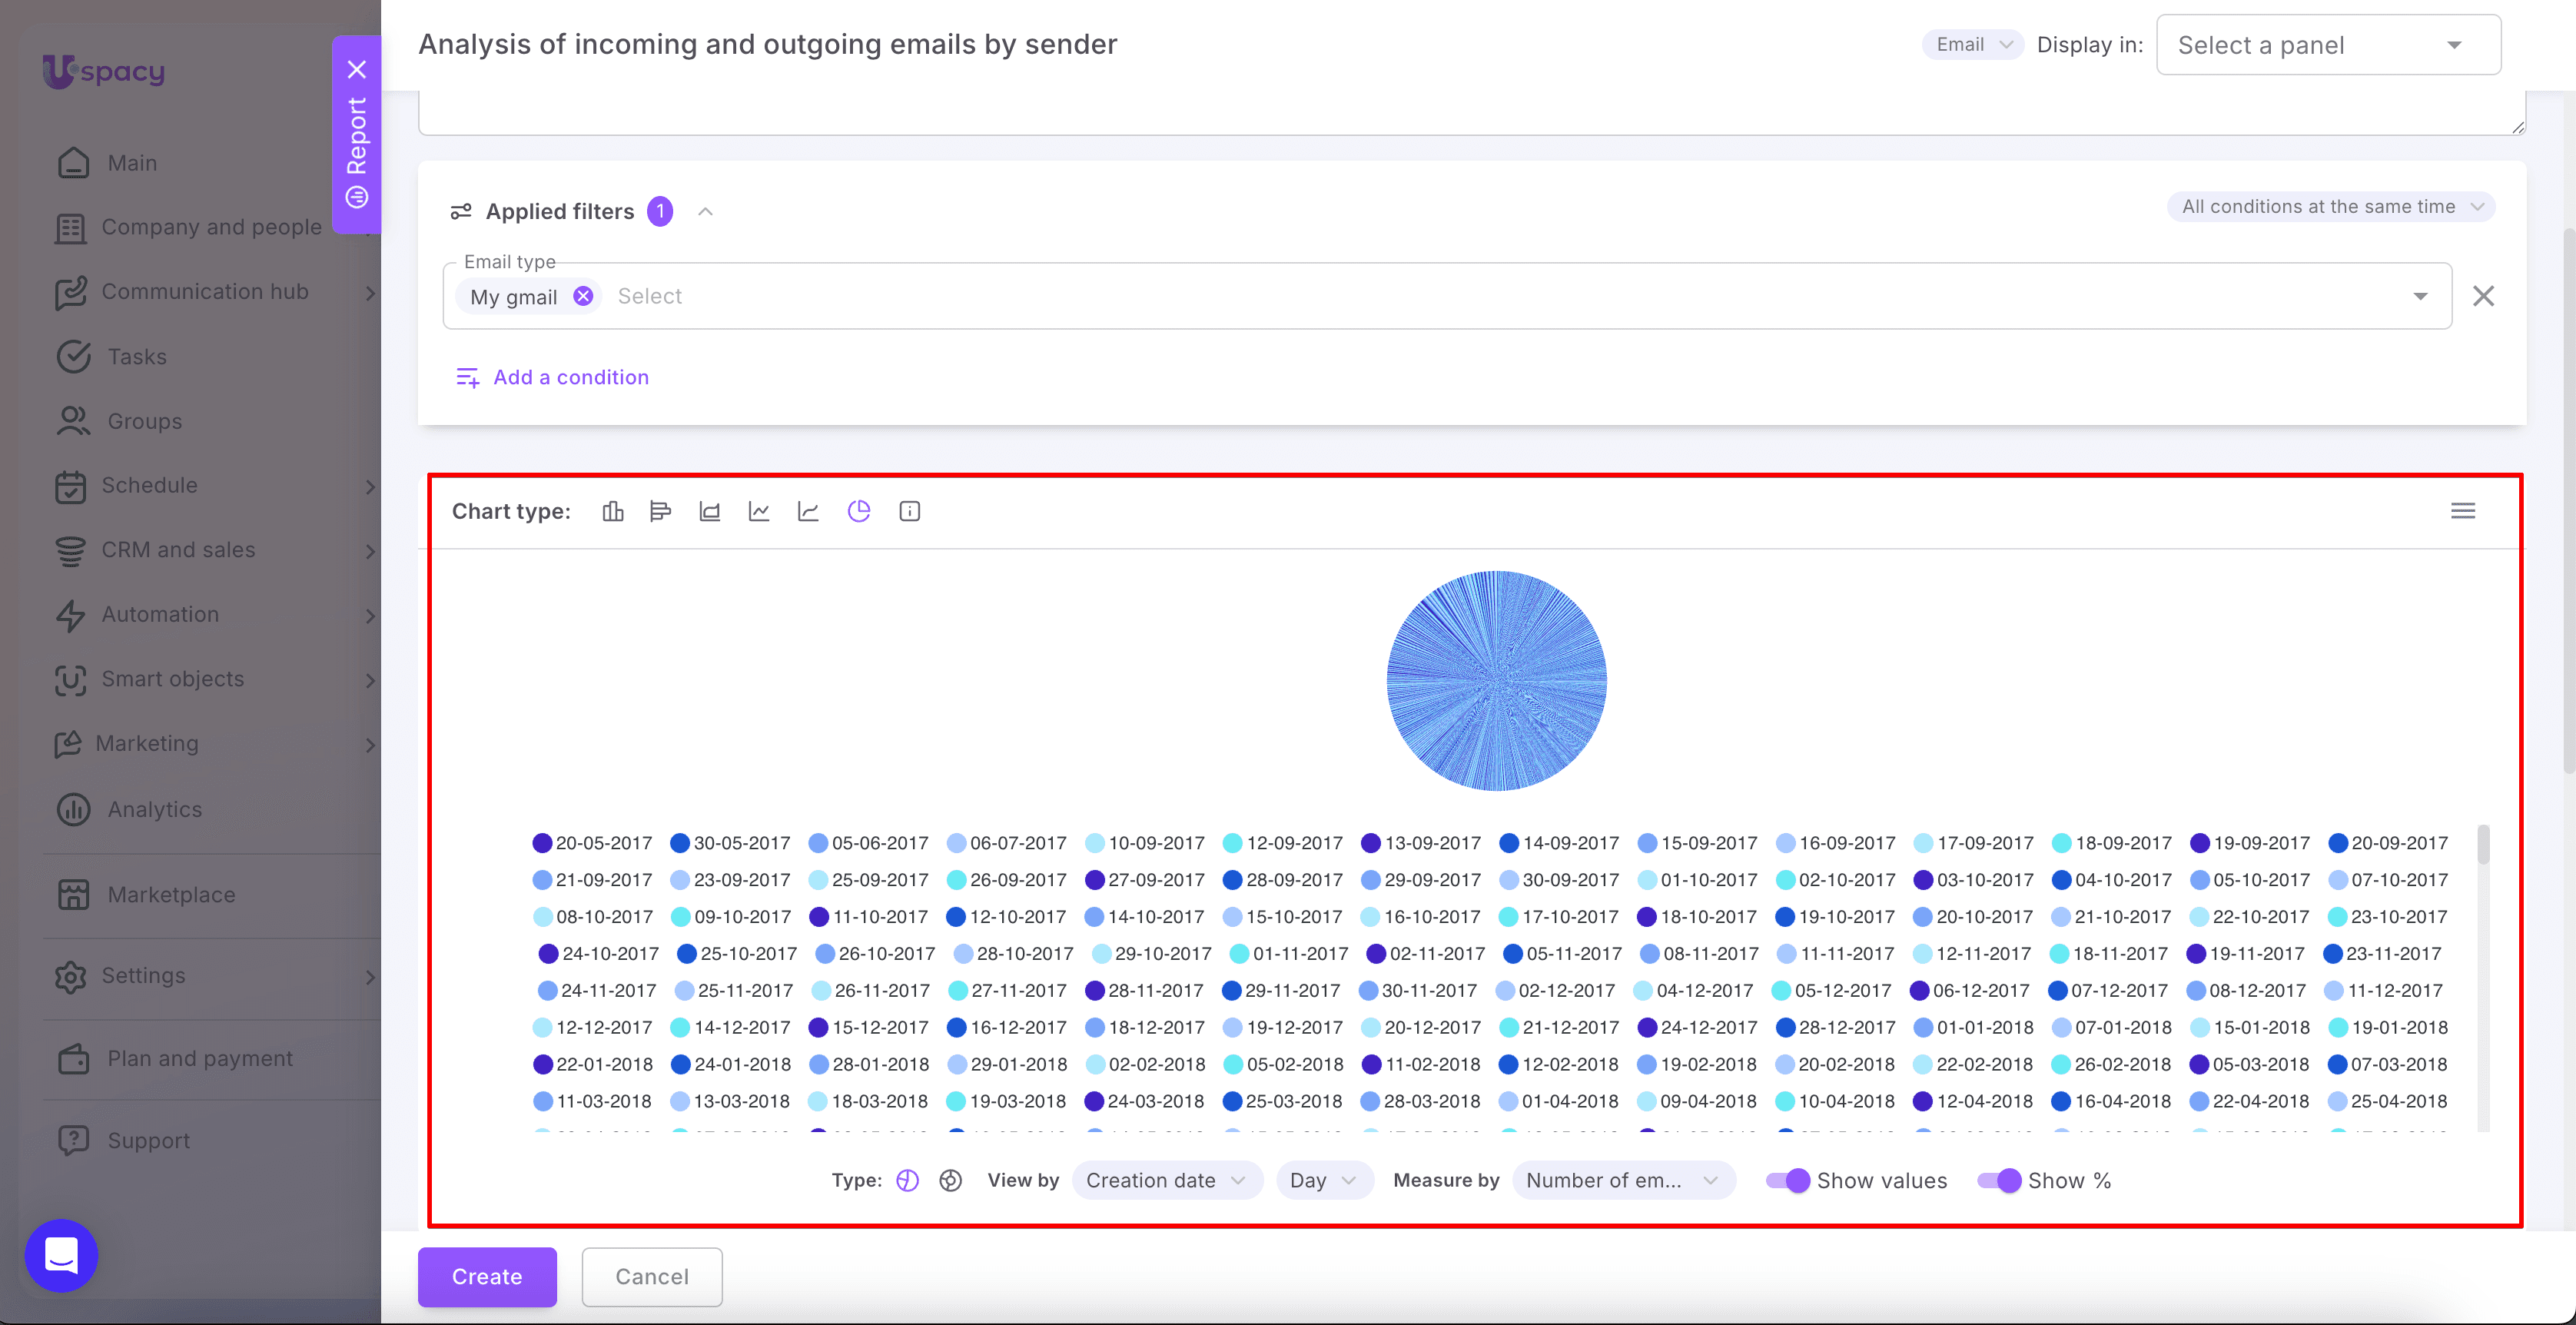Select the horizontal bar chart type

660,511
